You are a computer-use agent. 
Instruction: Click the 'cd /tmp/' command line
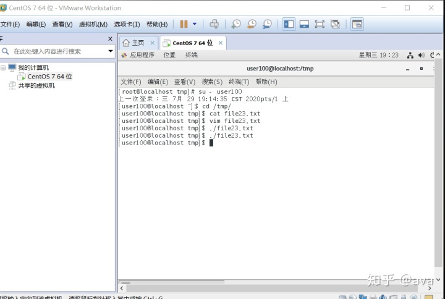216,106
